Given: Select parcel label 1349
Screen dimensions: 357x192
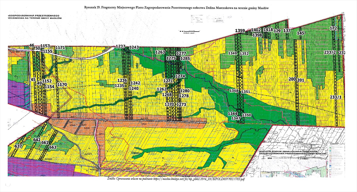Looking at the screenshot, I should coord(232,53).
